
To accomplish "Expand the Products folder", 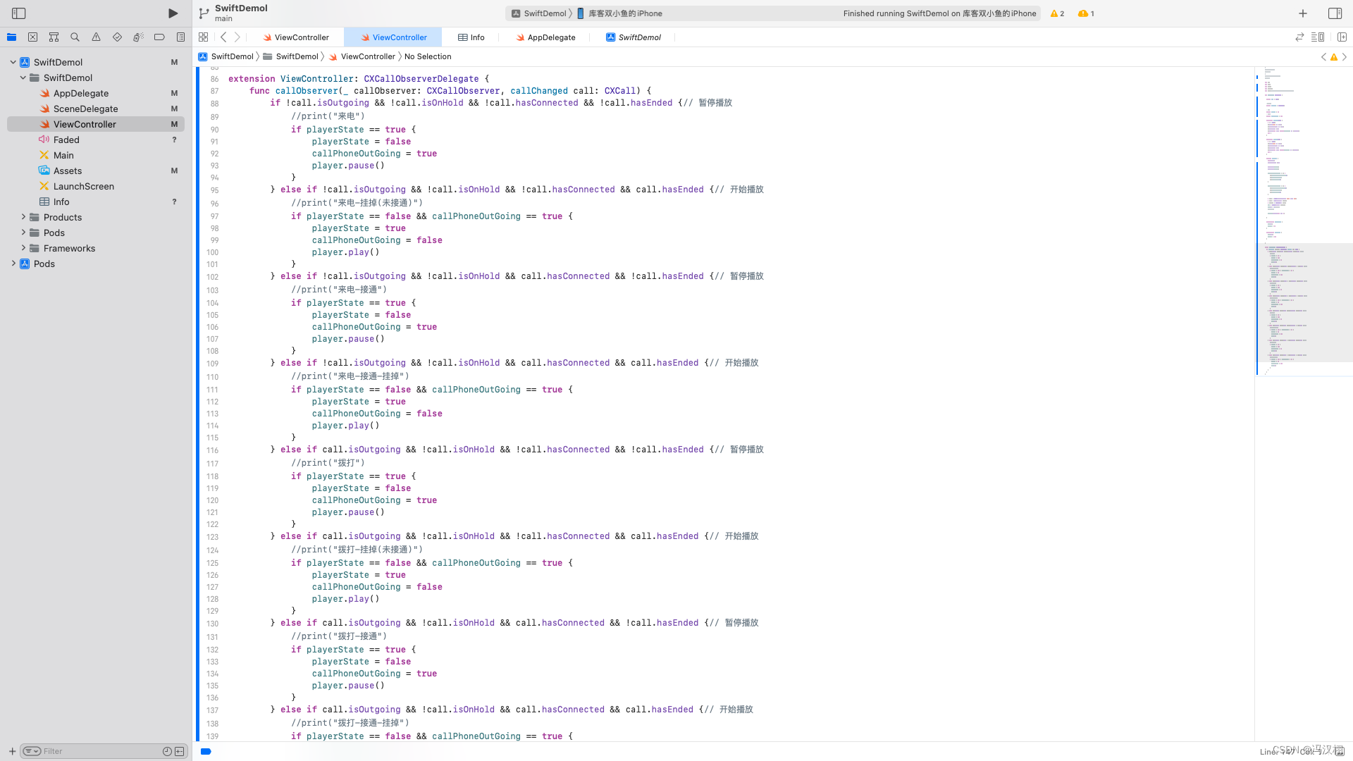I will [23, 217].
